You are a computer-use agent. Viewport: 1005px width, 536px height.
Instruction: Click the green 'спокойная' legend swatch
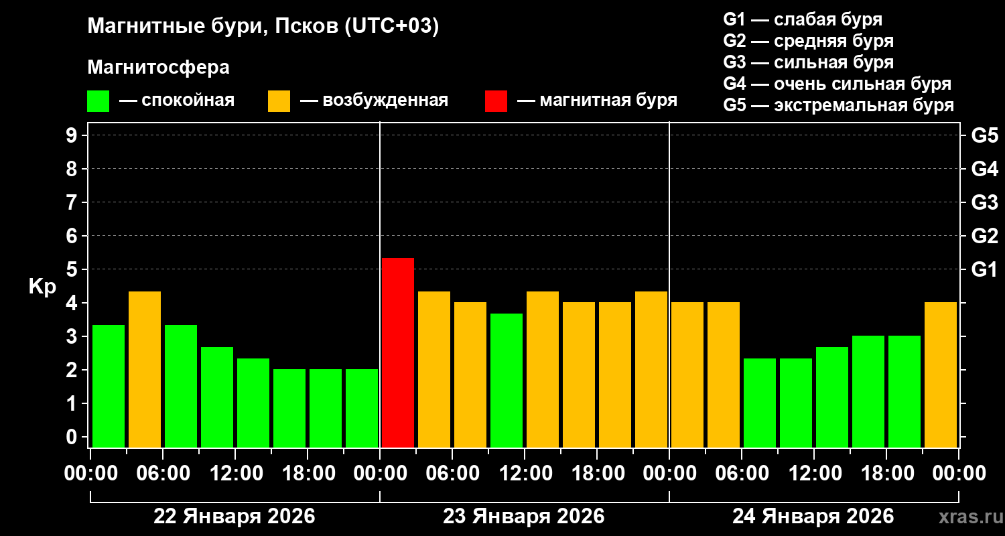[x=98, y=101]
